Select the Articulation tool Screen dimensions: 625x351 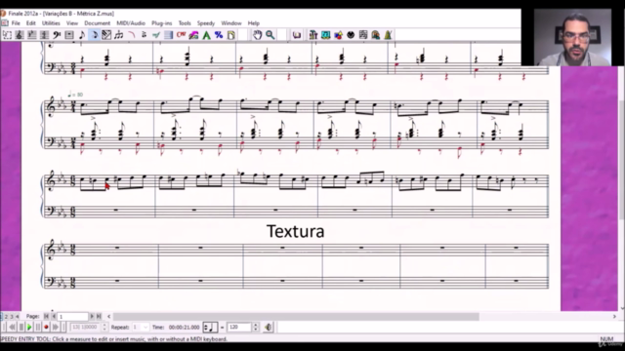coord(144,35)
